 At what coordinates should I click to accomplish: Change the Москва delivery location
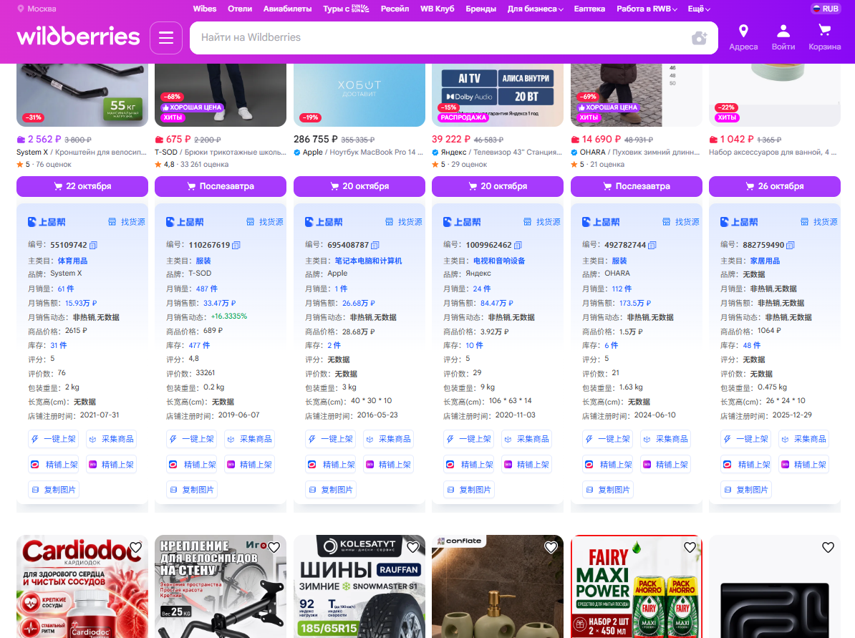37,9
